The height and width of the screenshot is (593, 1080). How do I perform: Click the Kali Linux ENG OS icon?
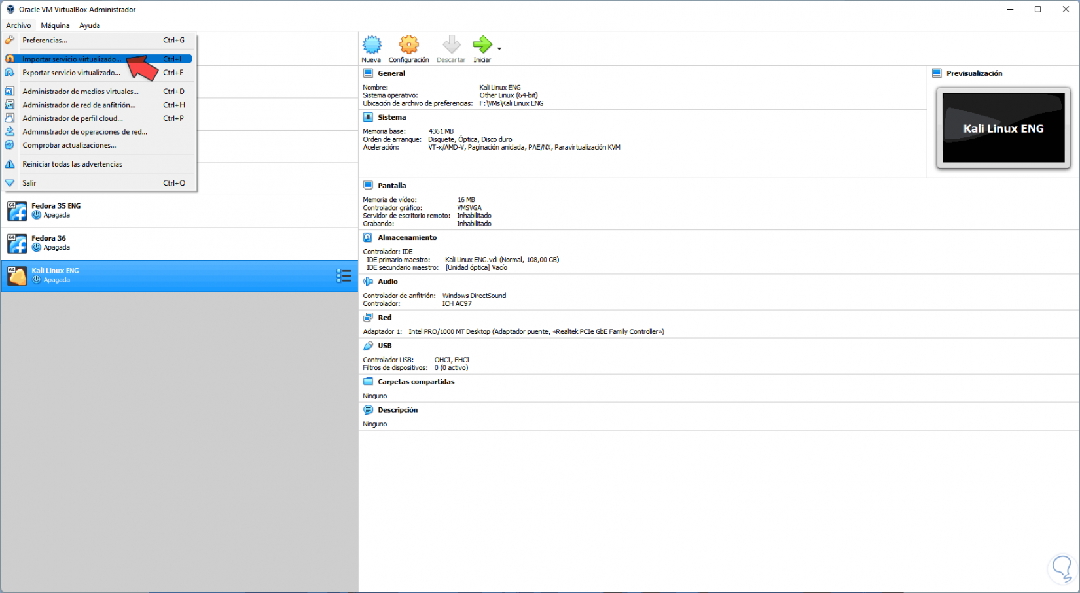coord(17,276)
